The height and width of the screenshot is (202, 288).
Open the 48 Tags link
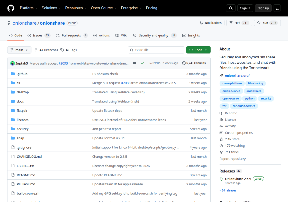[69, 50]
